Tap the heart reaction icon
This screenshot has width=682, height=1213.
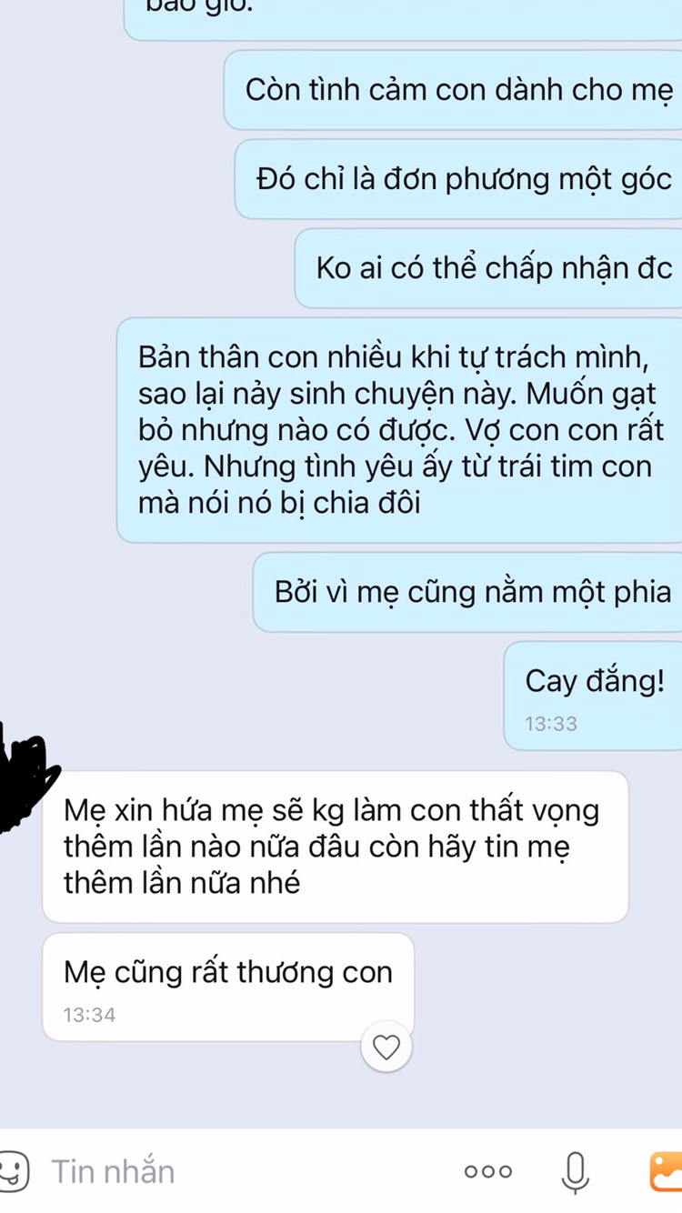pos(386,1048)
